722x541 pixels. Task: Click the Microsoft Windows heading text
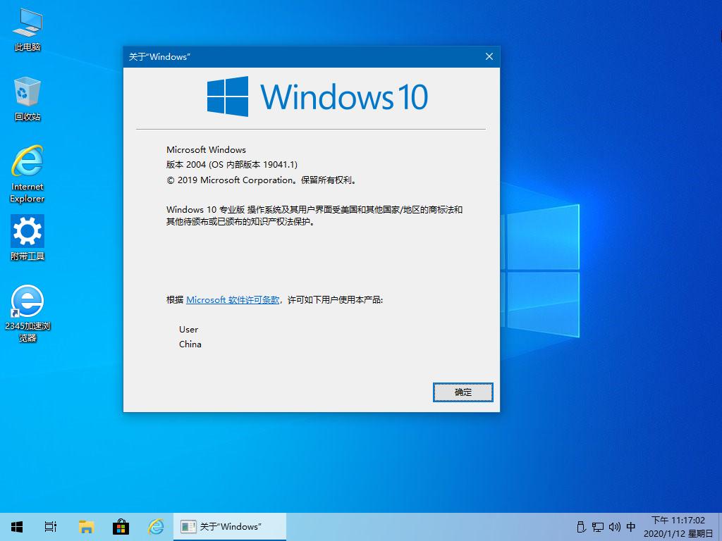click(206, 149)
